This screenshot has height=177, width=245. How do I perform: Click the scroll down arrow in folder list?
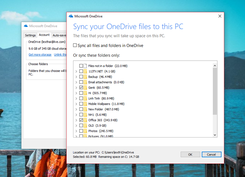[x=215, y=135]
